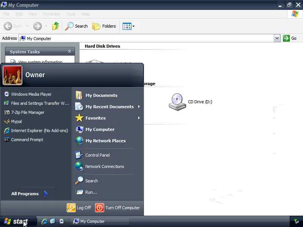Click the Quick Launch Outlook Express icon
The height and width of the screenshot is (227, 303).
[53, 221]
